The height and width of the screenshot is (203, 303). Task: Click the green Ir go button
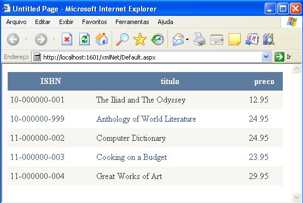(x=283, y=57)
